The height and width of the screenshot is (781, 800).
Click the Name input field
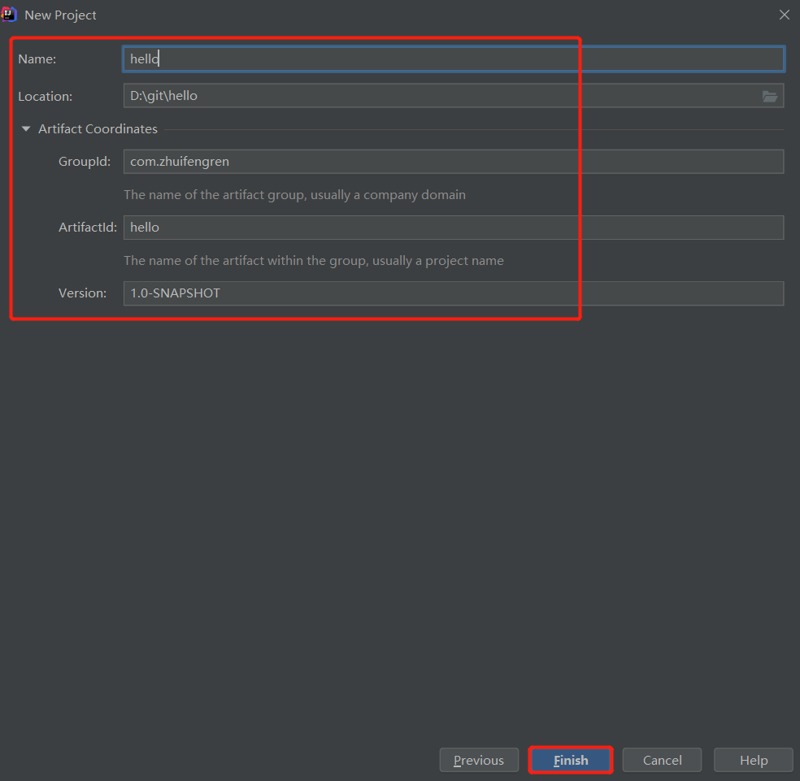tap(453, 59)
